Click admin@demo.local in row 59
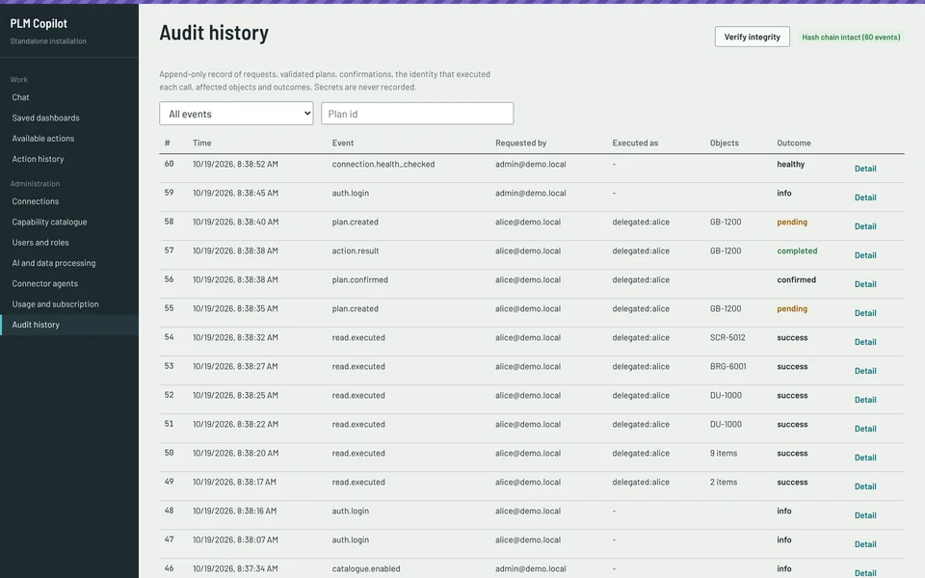The width and height of the screenshot is (925, 578). point(530,193)
